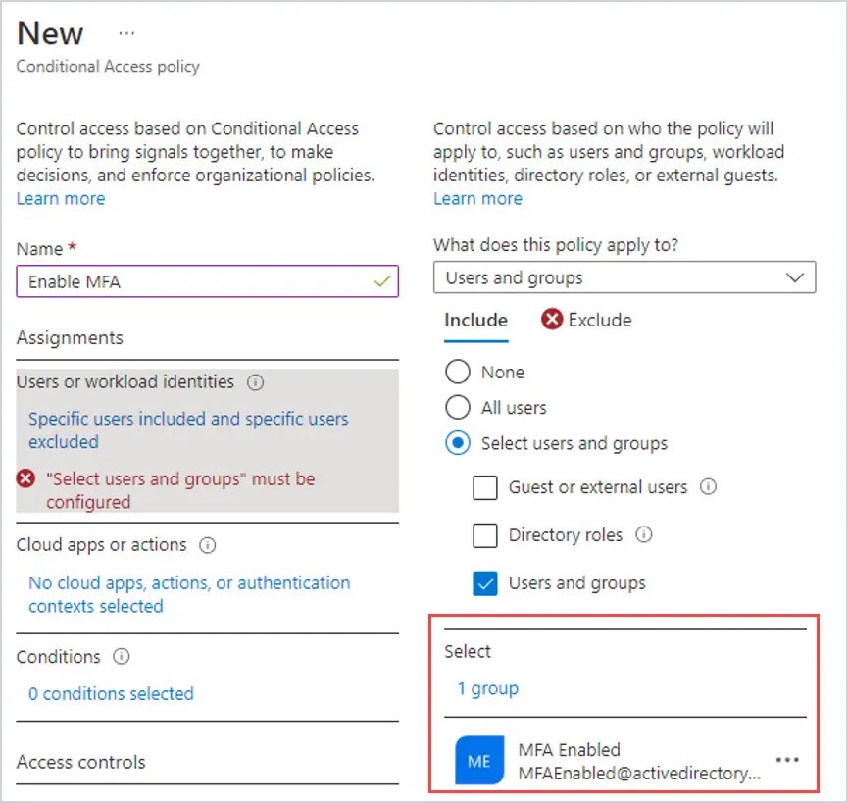Screen dimensions: 848x803
Task: Click info icon next to Directory roles
Action: click(645, 535)
